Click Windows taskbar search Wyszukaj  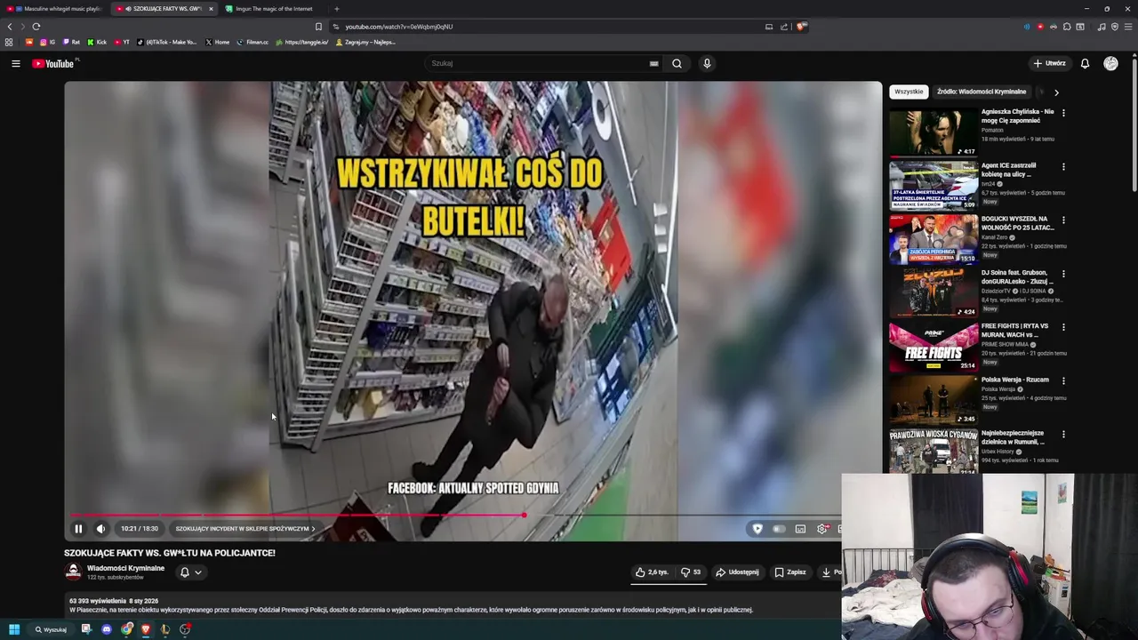pyautogui.click(x=51, y=629)
